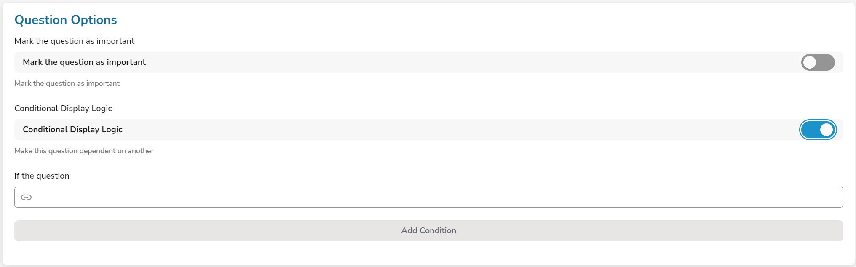Click the Conditional Display Logic section header
Screen dimensions: 856x267
click(x=63, y=108)
